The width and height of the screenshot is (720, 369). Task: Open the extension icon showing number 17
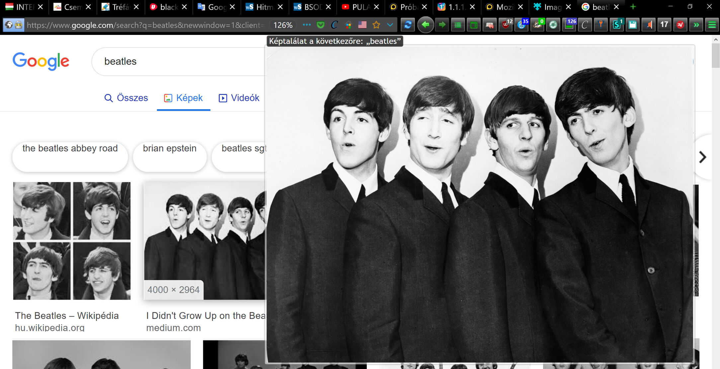pos(664,25)
